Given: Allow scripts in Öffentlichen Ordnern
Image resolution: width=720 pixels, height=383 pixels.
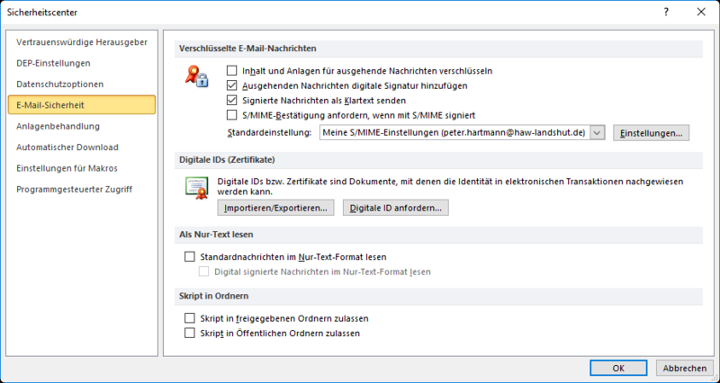Looking at the screenshot, I should (189, 333).
